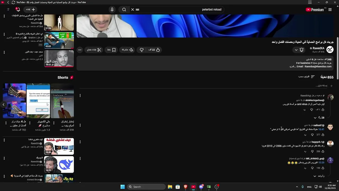Go to the YouTube Premium home logo
Viewport: 339px width, 191px height.
coord(315,10)
